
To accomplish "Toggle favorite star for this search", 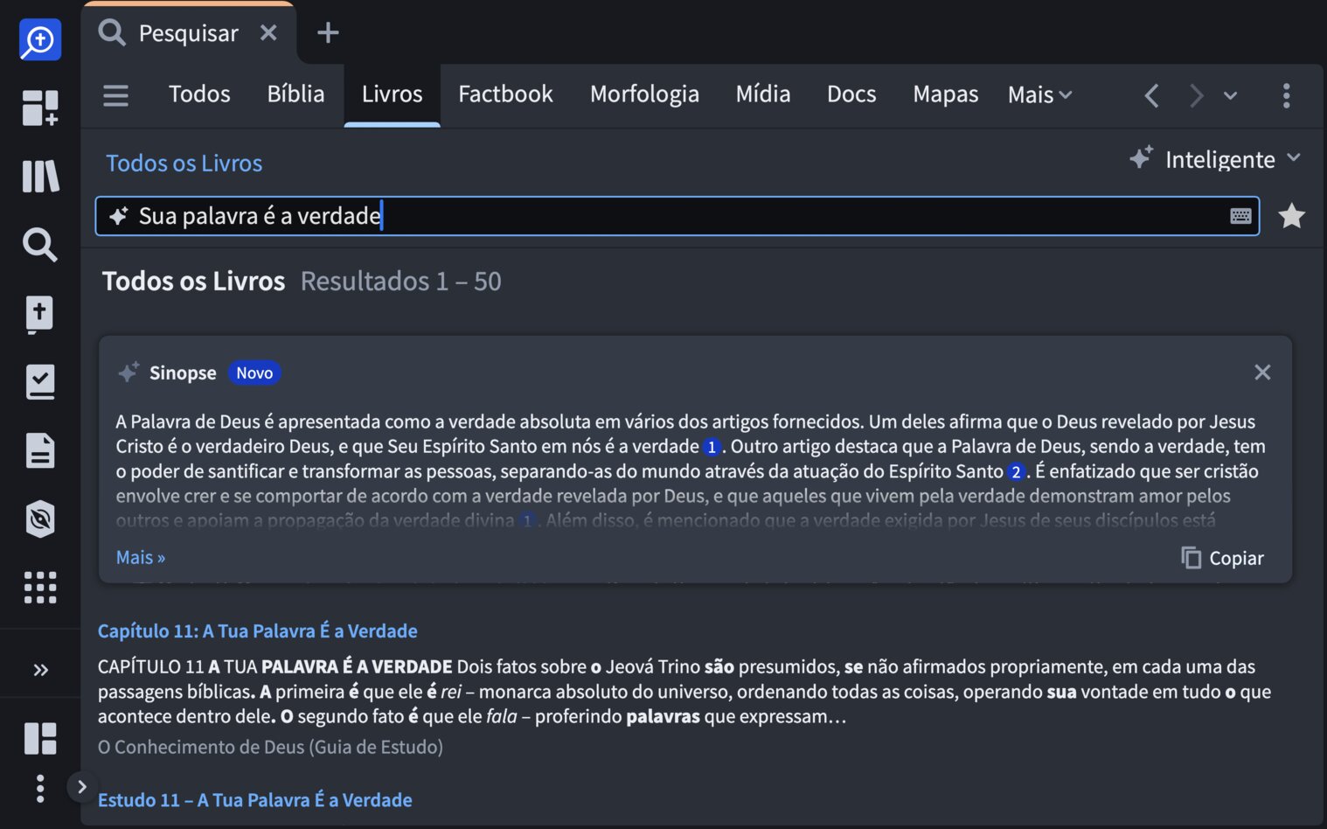I will 1291,216.
